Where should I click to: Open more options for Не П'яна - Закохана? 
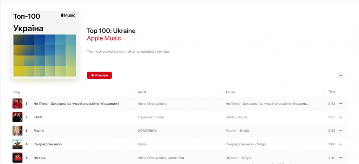340,104
